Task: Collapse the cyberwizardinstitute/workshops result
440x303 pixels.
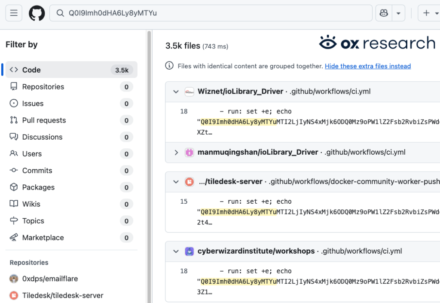Action: click(x=176, y=251)
